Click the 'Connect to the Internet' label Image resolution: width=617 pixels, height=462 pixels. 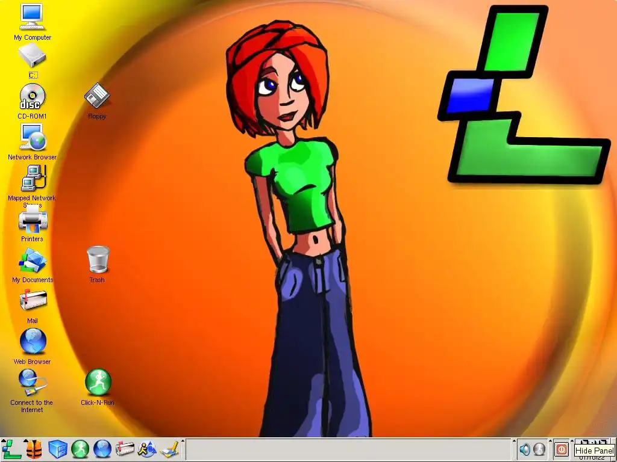point(32,406)
